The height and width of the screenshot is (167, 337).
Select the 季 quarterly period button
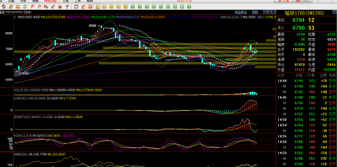(x=119, y=7)
